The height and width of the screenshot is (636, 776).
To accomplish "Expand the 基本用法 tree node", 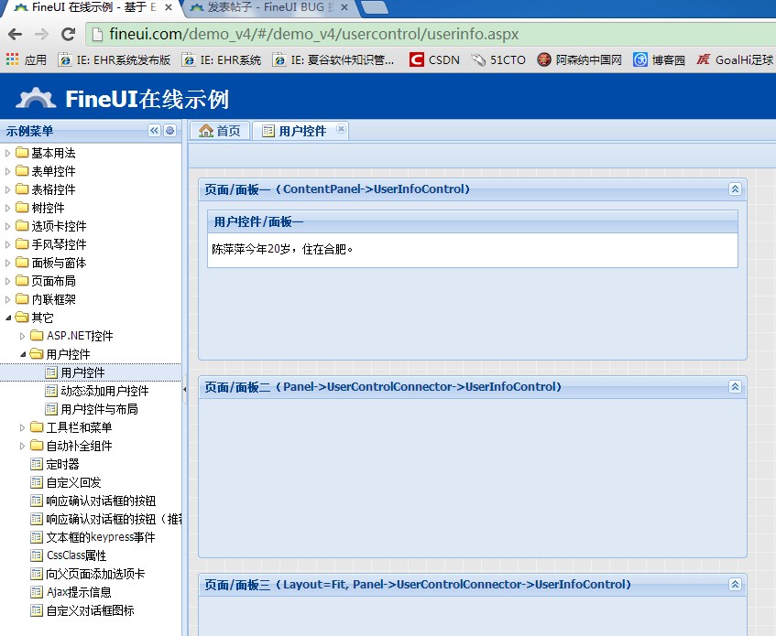I will click(7, 153).
